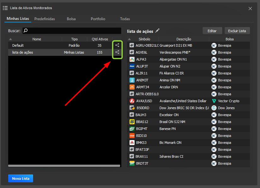Click the BPAT33F generic asset icon

pos(132,150)
